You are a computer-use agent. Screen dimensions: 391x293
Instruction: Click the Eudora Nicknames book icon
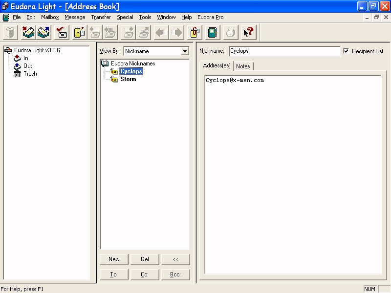(x=105, y=63)
